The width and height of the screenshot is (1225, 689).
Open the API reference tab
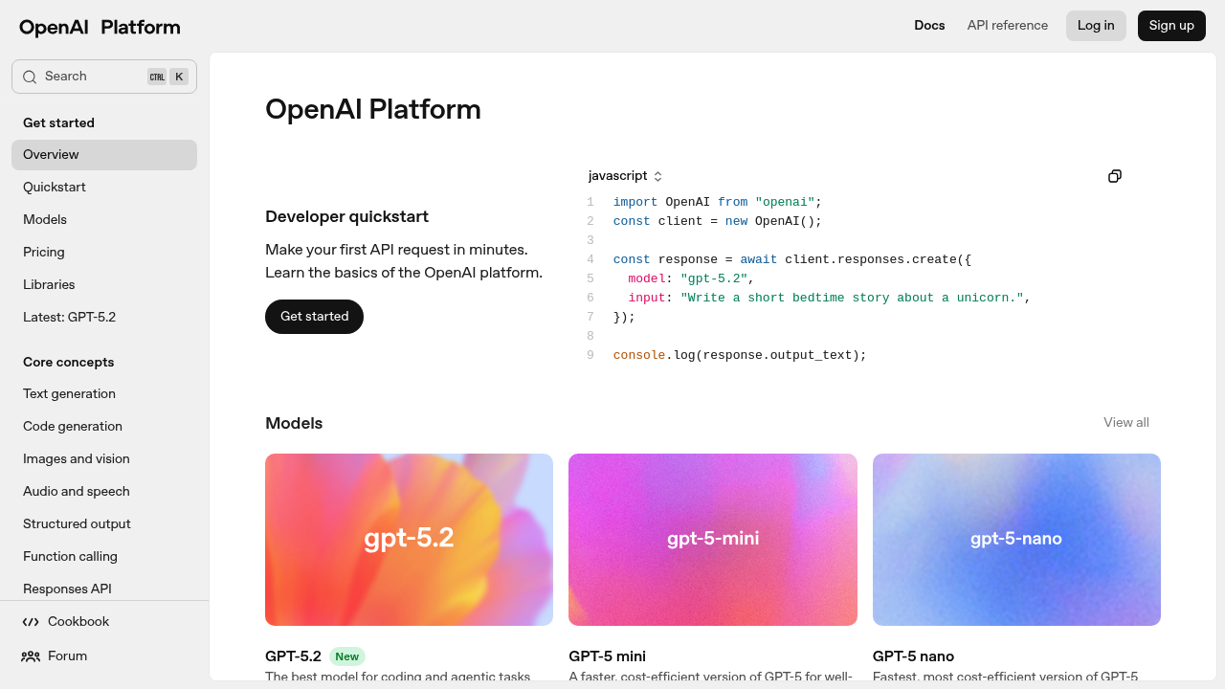click(x=1007, y=26)
